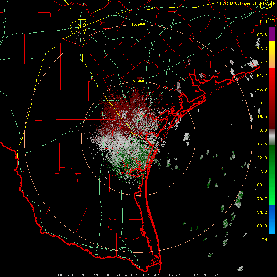
Task: Click the 14.5 velocity scale value
Action: (x=262, y=117)
